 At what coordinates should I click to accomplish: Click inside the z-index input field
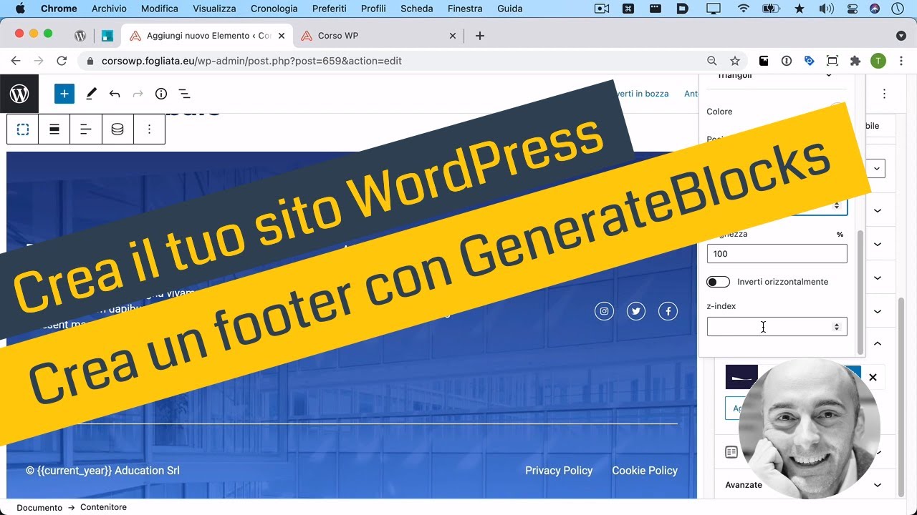pyautogui.click(x=763, y=327)
